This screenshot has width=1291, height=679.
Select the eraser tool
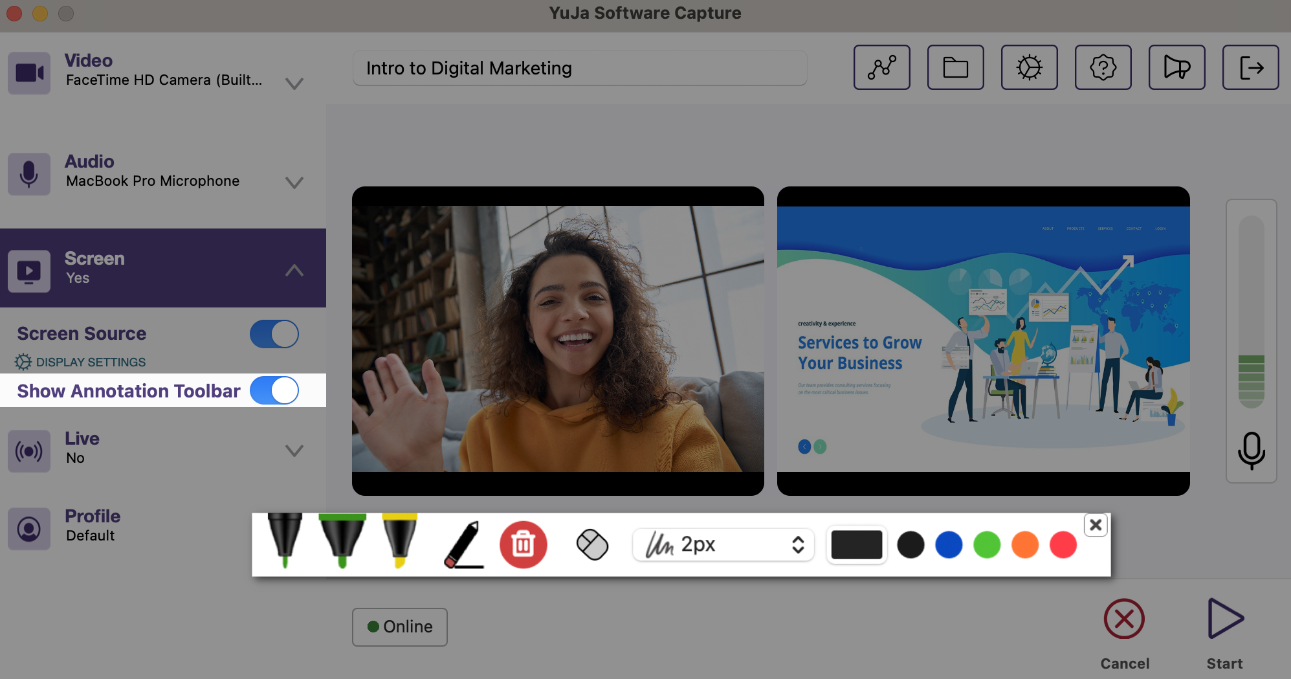pyautogui.click(x=591, y=544)
